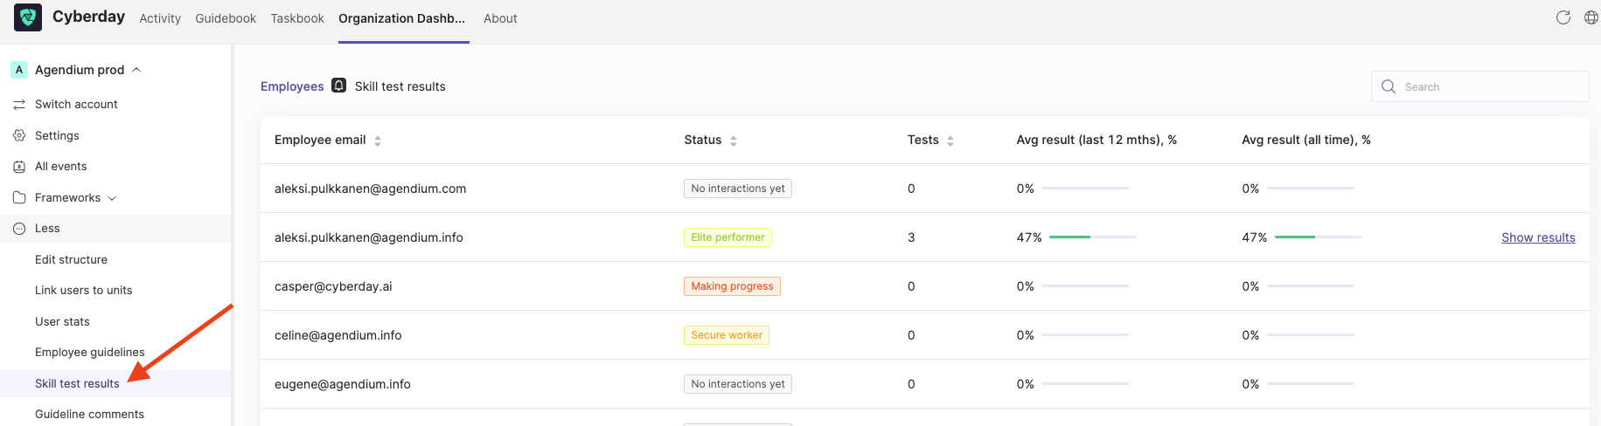Viewport: 1601px width, 426px height.
Task: Click the Cyberday shield logo icon
Action: tap(28, 17)
